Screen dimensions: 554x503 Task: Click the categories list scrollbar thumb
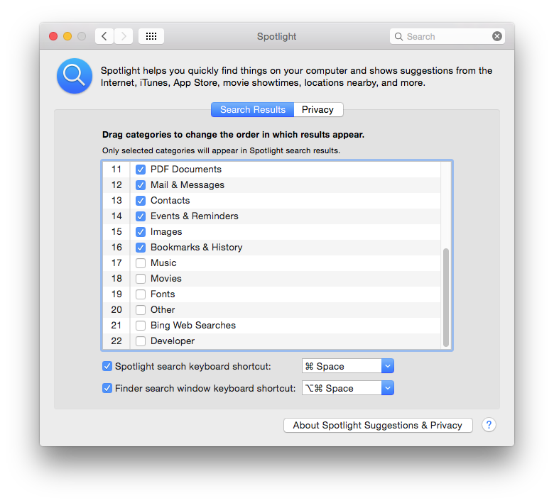446,297
